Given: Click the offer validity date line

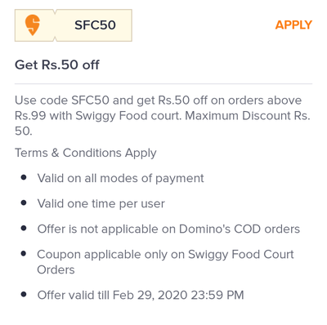Looking at the screenshot, I should coord(141,295).
